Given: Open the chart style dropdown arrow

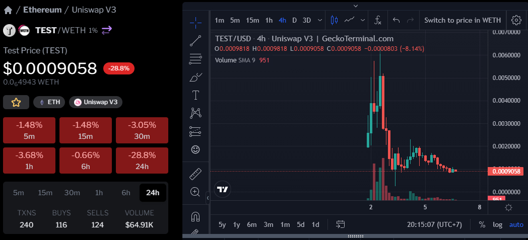Looking at the screenshot, I should tap(363, 20).
